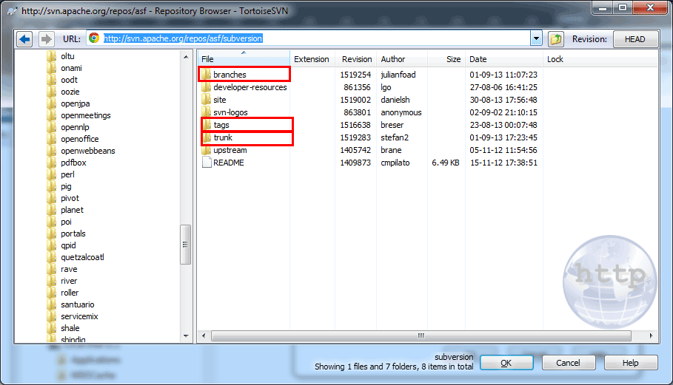Select openwebbeans in the tree

[x=87, y=151]
